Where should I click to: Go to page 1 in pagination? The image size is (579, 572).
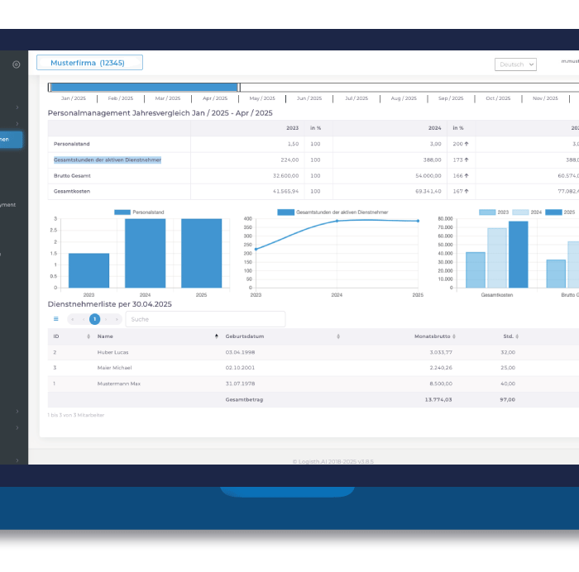[x=95, y=319]
